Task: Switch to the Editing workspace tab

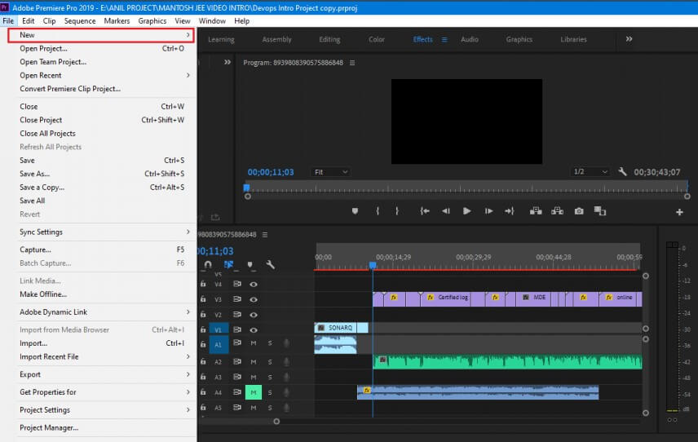Action: click(x=329, y=40)
